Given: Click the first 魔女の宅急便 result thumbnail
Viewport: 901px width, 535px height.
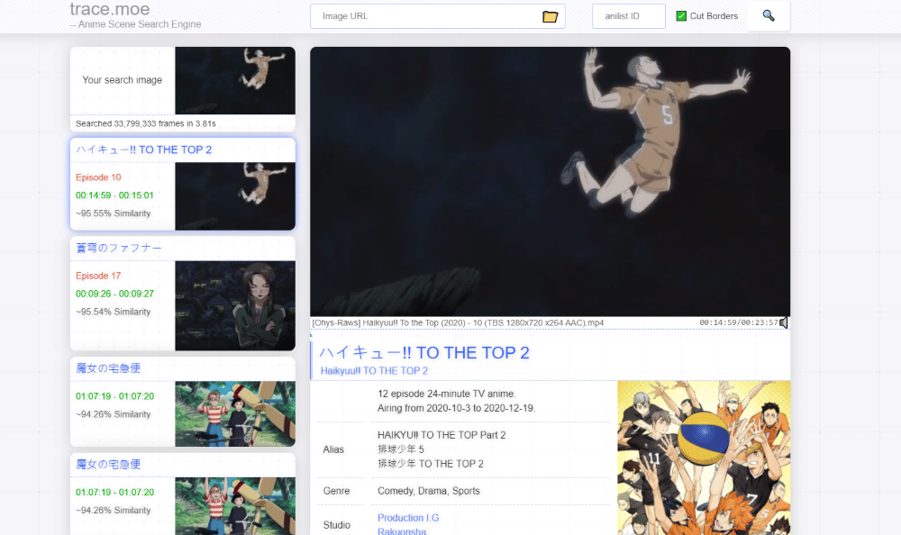Looking at the screenshot, I should pos(234,414).
